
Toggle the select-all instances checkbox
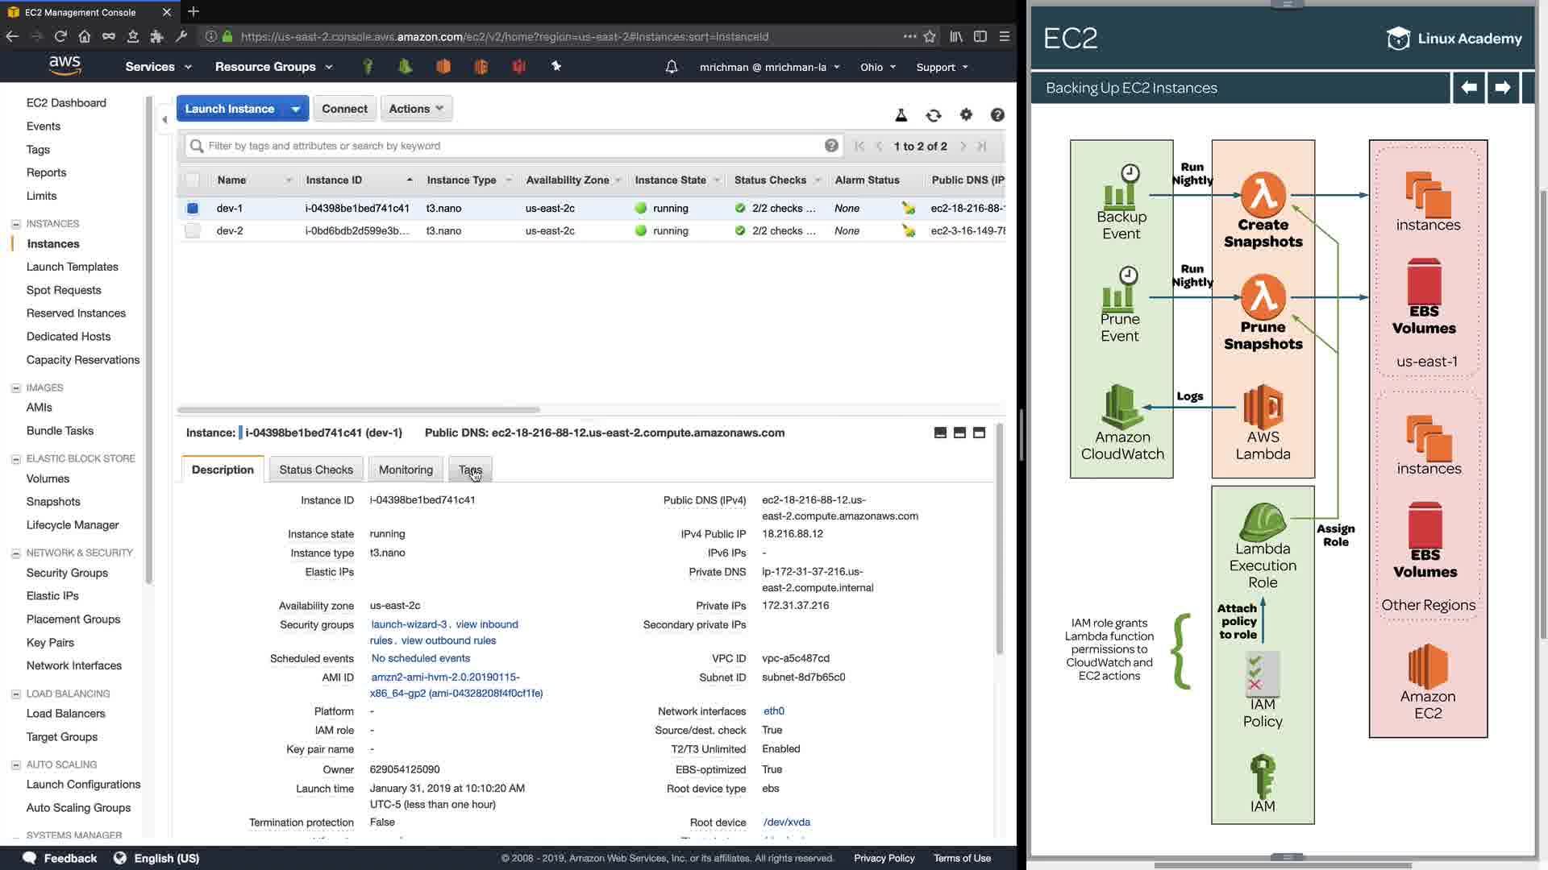pyautogui.click(x=192, y=180)
